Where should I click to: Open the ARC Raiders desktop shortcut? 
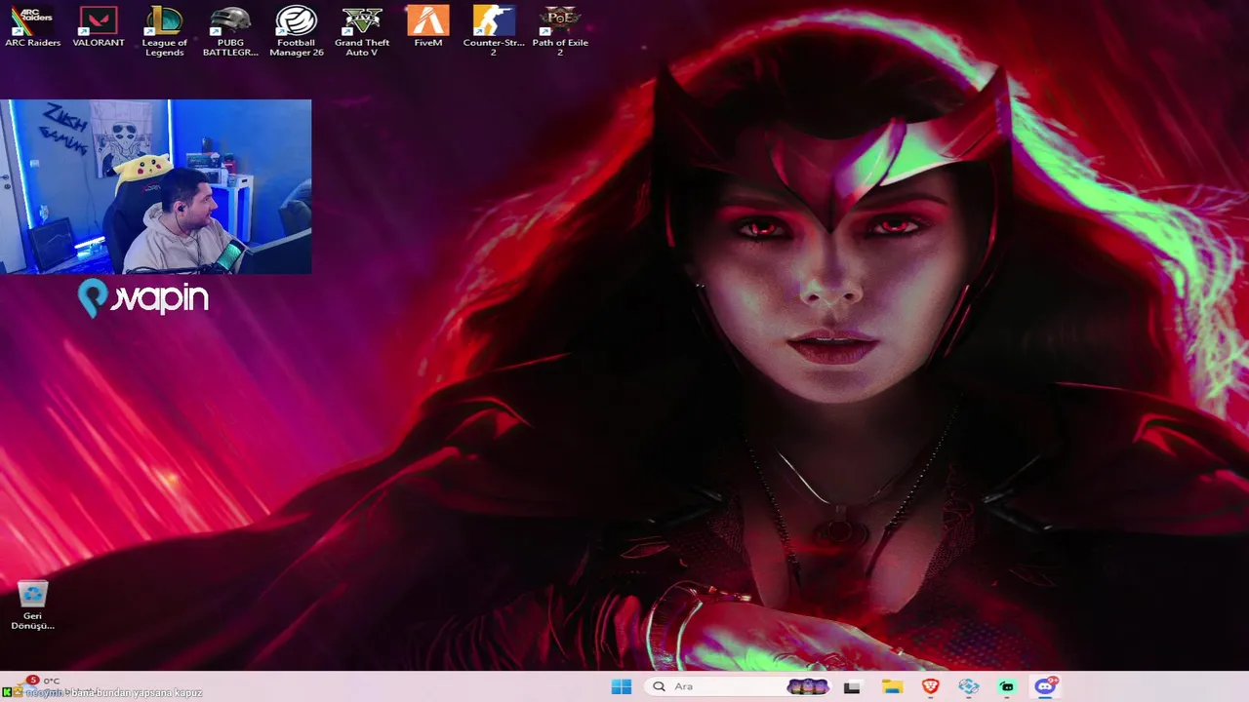coord(33,27)
